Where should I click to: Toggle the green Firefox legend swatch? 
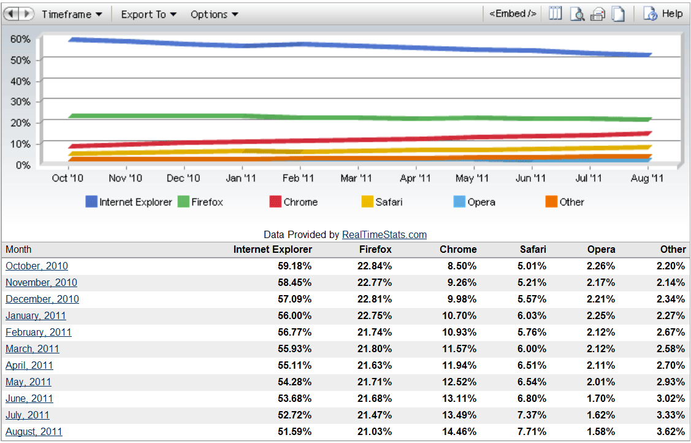183,202
